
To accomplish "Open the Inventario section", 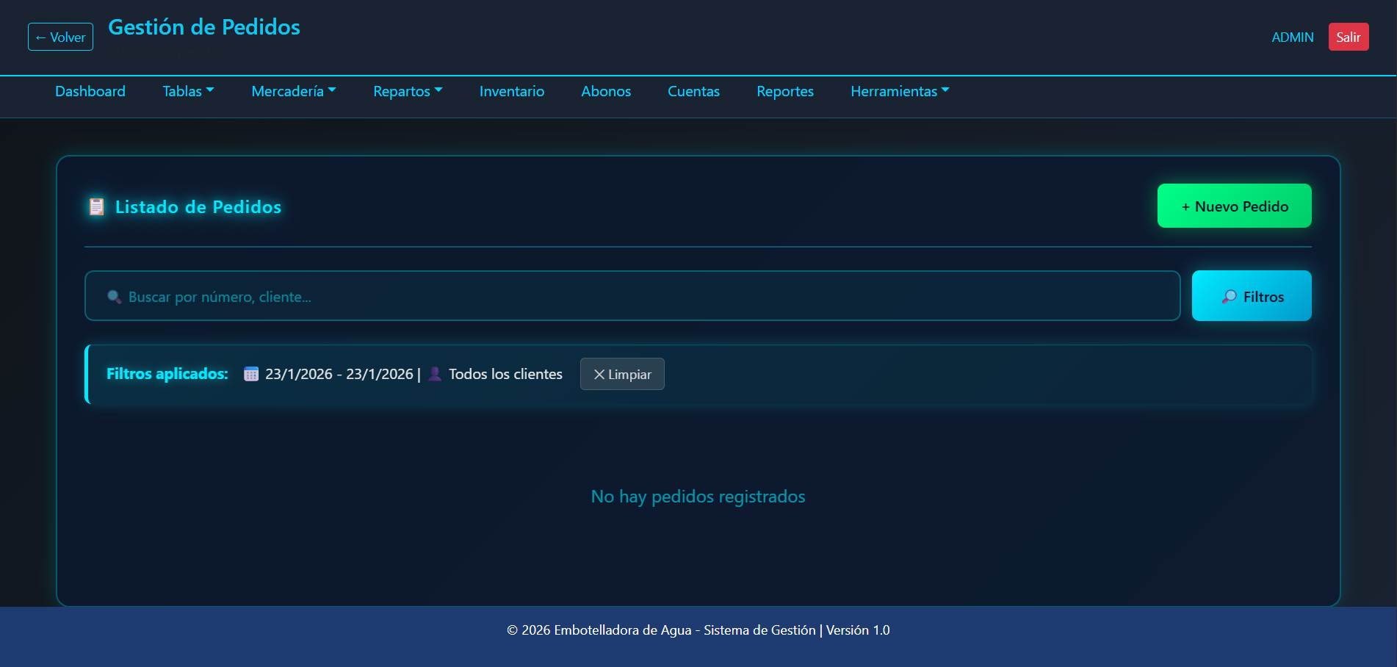I will point(512,91).
